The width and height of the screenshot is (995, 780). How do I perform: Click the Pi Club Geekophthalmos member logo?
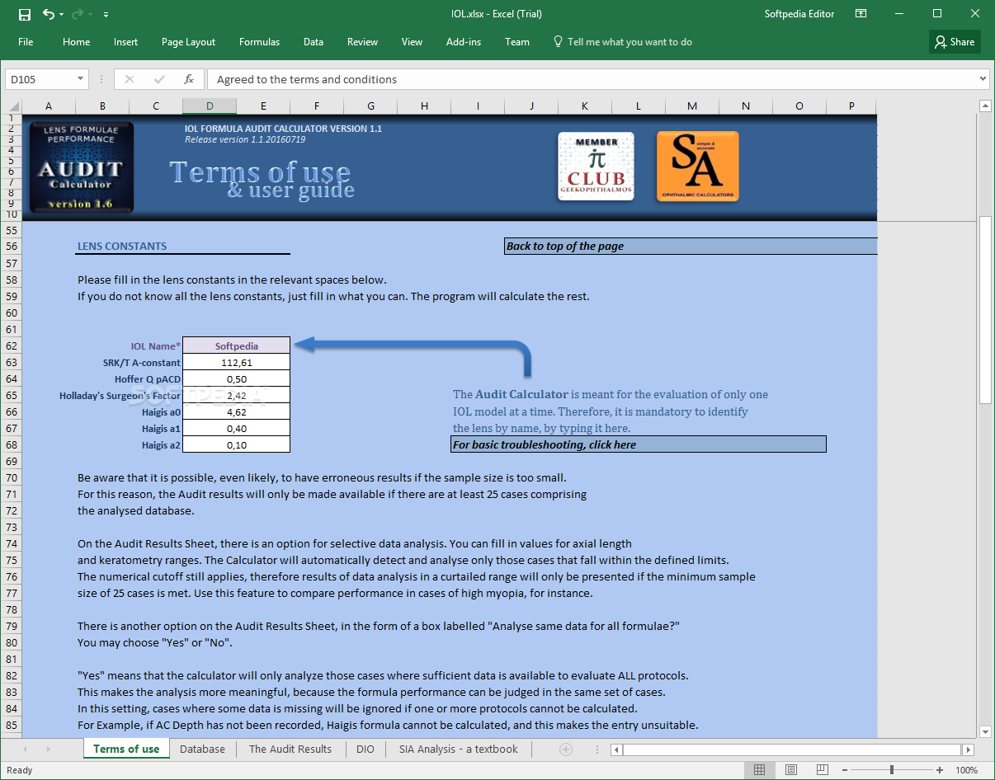click(596, 167)
